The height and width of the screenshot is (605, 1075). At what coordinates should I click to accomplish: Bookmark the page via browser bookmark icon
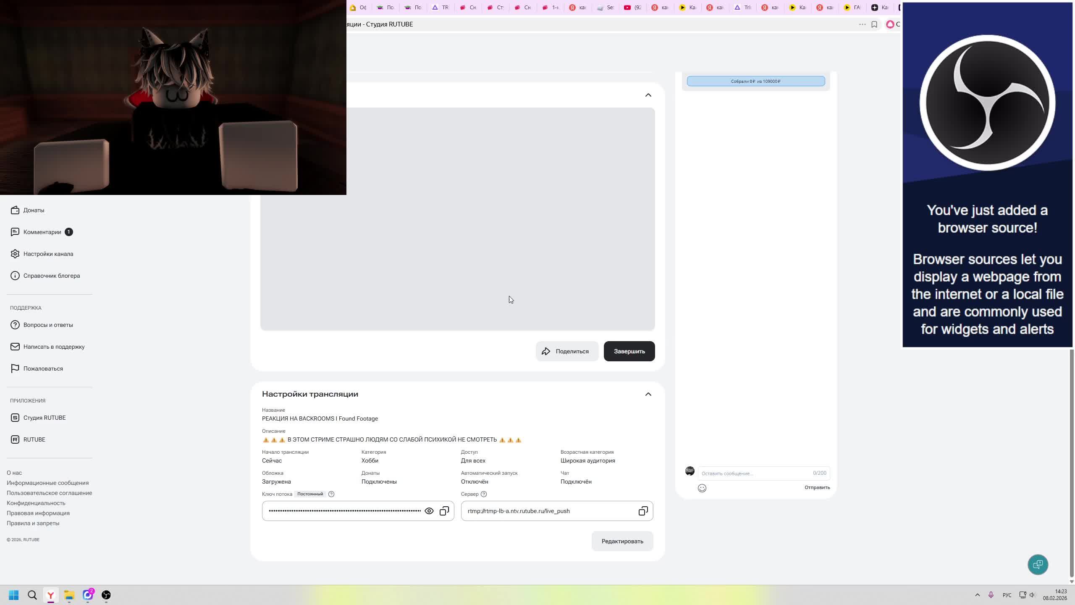[x=874, y=24]
